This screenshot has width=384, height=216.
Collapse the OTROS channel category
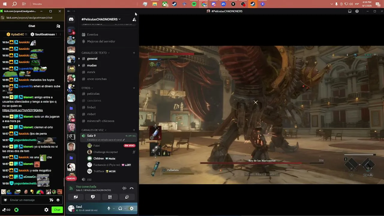(87, 88)
